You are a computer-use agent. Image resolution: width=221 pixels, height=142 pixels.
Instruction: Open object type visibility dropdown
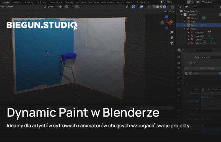[x=128, y=7]
